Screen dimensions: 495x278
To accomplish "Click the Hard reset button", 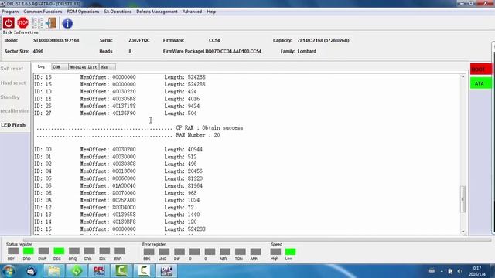I will [13, 83].
